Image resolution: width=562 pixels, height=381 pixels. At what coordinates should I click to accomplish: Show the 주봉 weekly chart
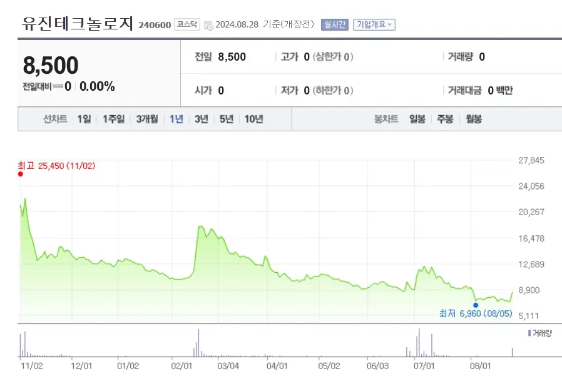(445, 118)
